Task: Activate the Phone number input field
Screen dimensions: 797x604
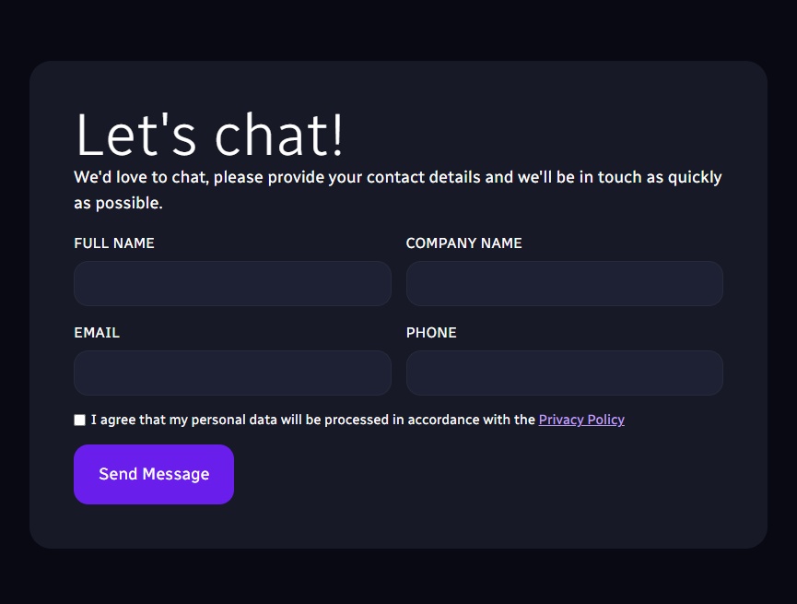Action: (x=564, y=373)
